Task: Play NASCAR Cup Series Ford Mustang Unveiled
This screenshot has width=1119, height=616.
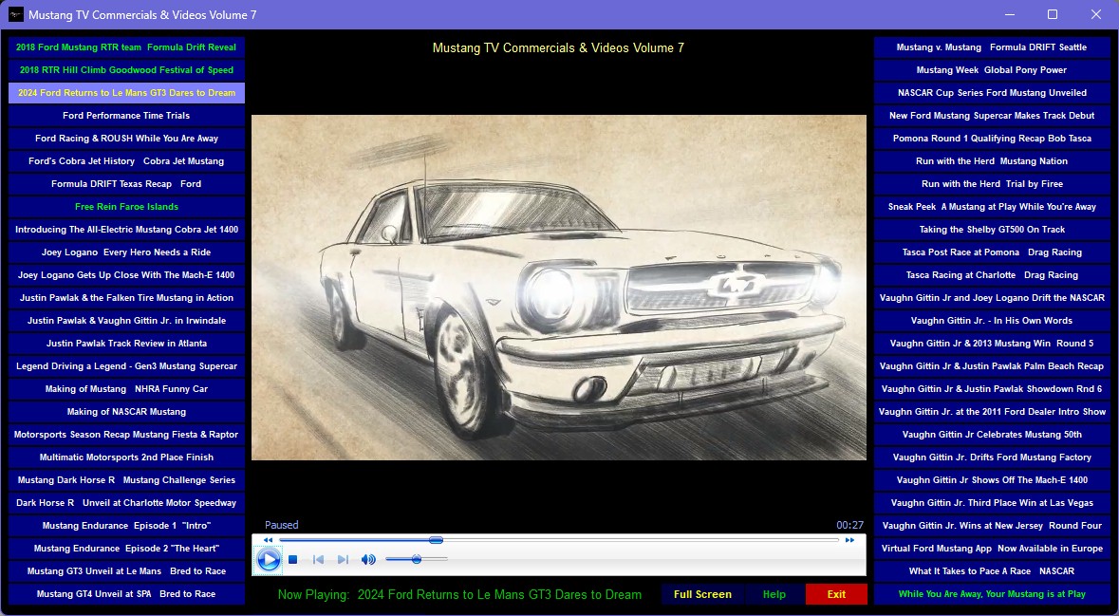Action: click(x=992, y=93)
